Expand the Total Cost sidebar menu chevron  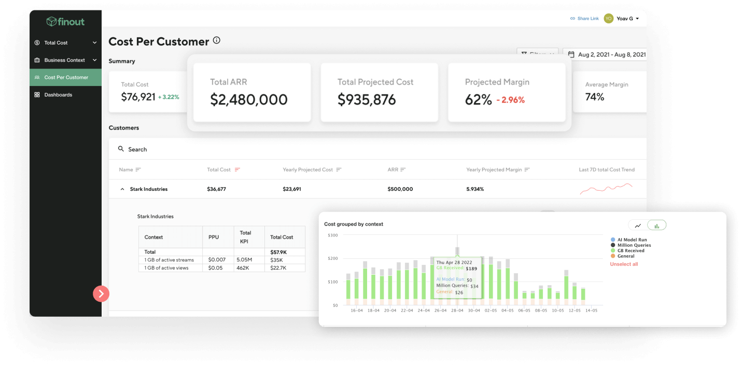pos(94,43)
